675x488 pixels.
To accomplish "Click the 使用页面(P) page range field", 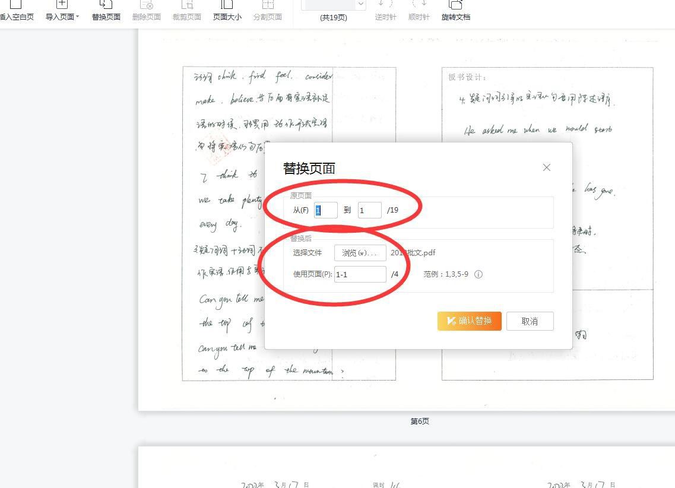I will click(360, 274).
